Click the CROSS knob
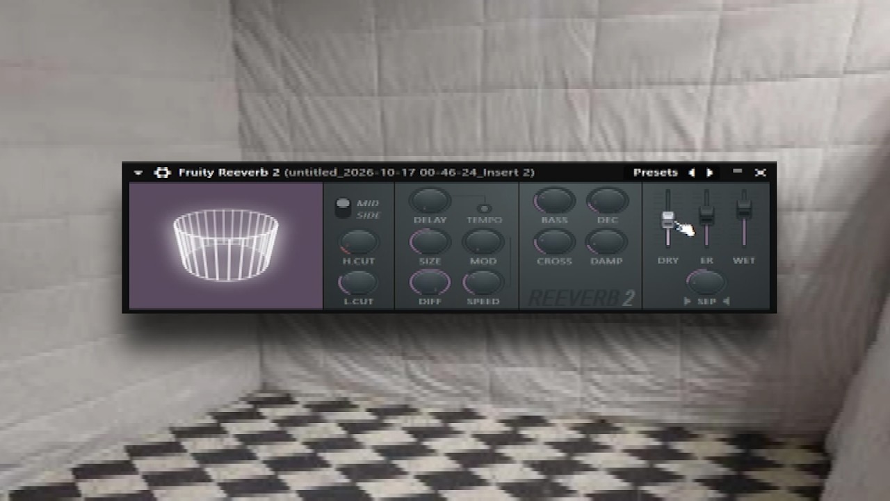The image size is (890, 501). pyautogui.click(x=554, y=242)
